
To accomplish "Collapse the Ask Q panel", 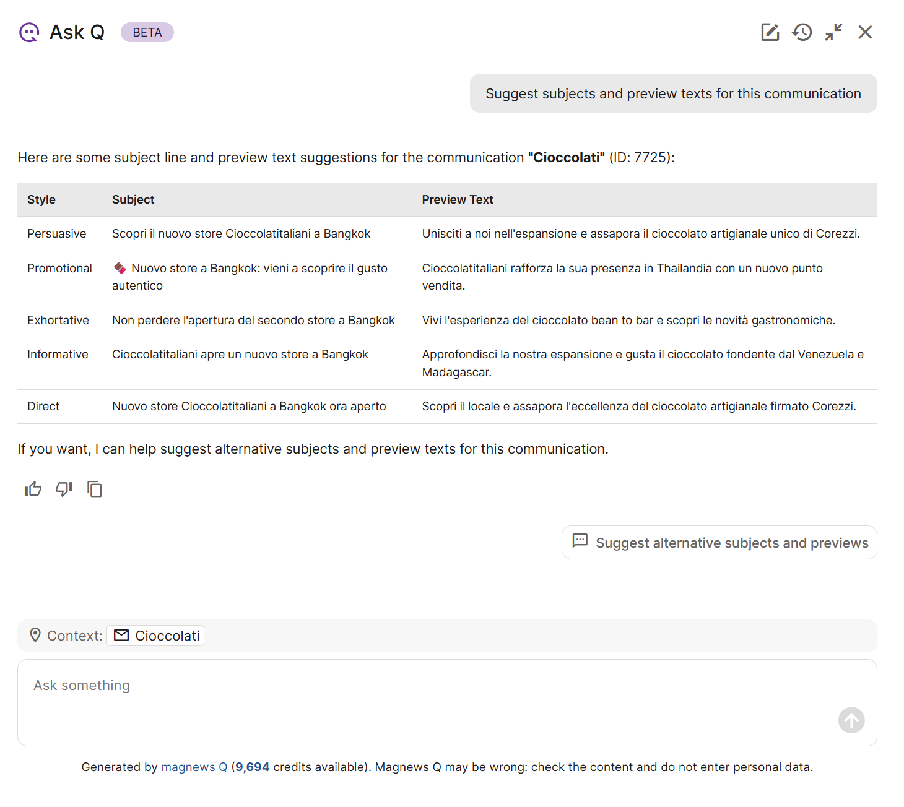I will 833,32.
